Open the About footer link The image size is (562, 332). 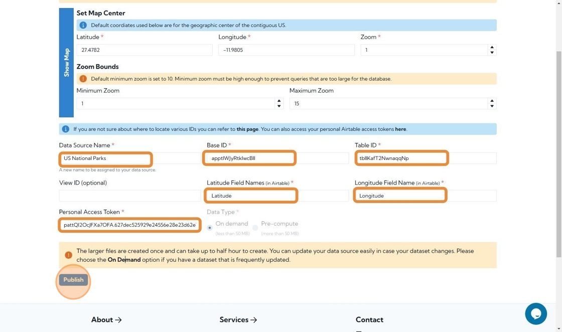(x=106, y=320)
